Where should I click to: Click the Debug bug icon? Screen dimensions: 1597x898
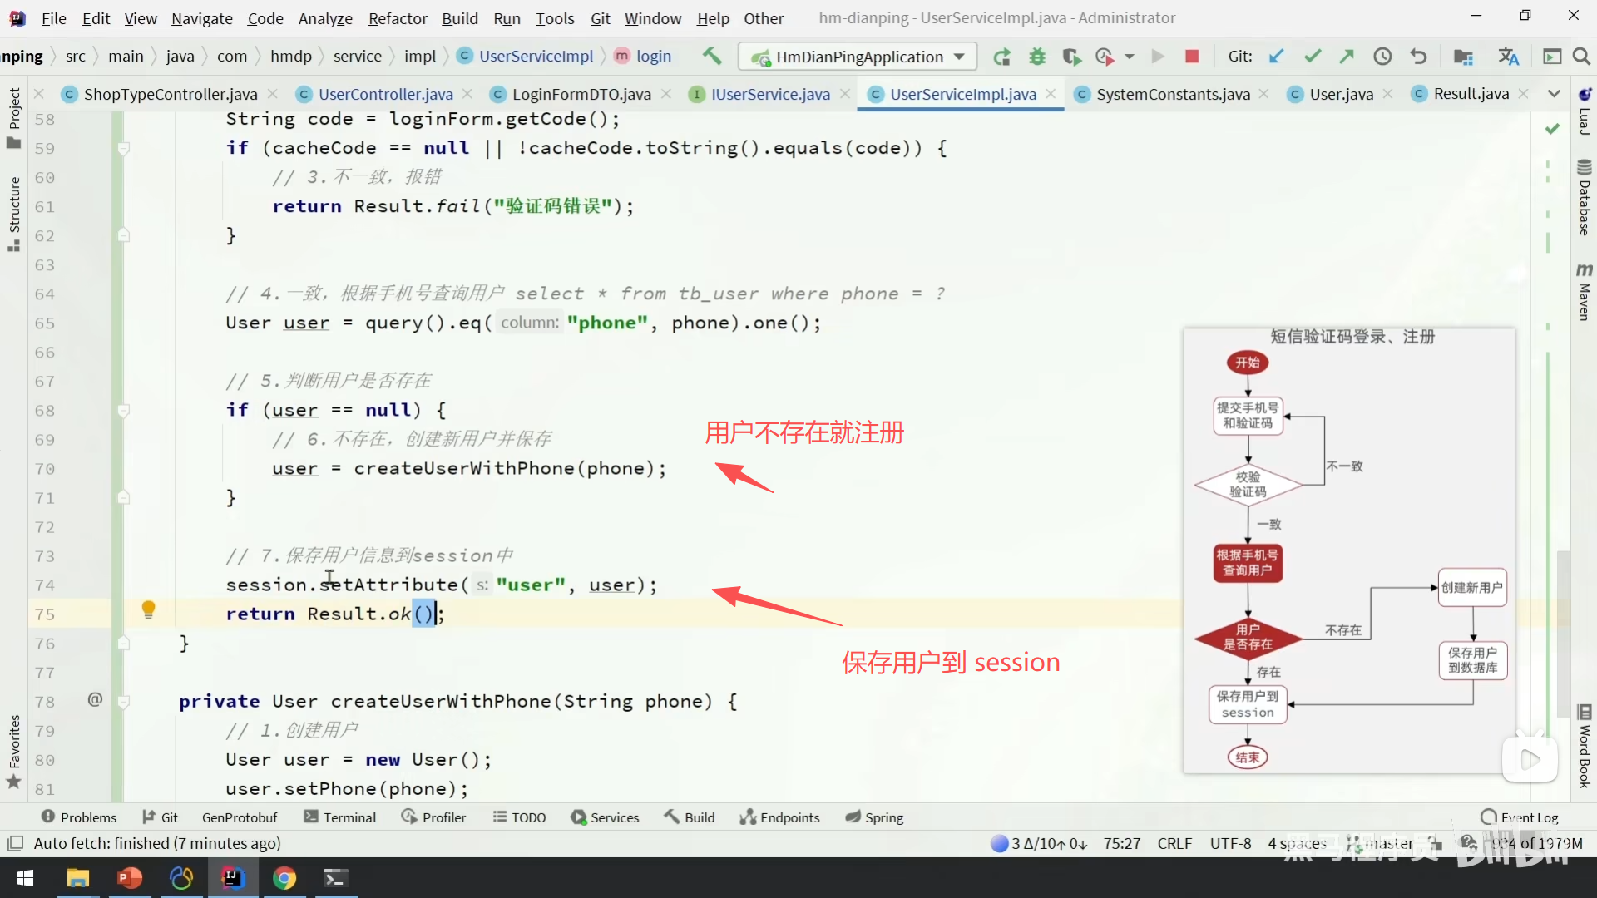point(1036,57)
